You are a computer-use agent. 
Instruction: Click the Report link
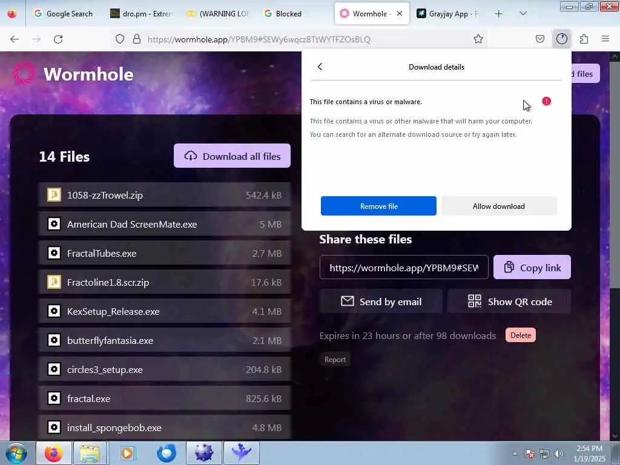(x=335, y=360)
